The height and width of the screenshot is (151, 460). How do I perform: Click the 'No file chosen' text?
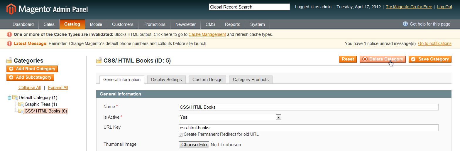tap(226, 145)
